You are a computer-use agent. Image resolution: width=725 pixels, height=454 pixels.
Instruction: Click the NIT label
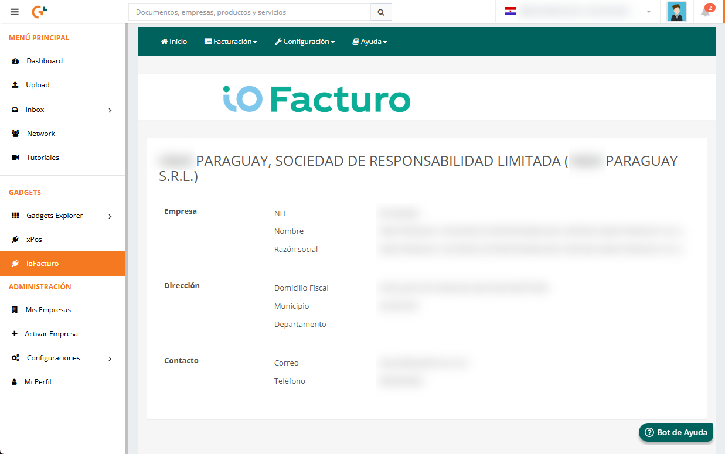click(x=280, y=213)
